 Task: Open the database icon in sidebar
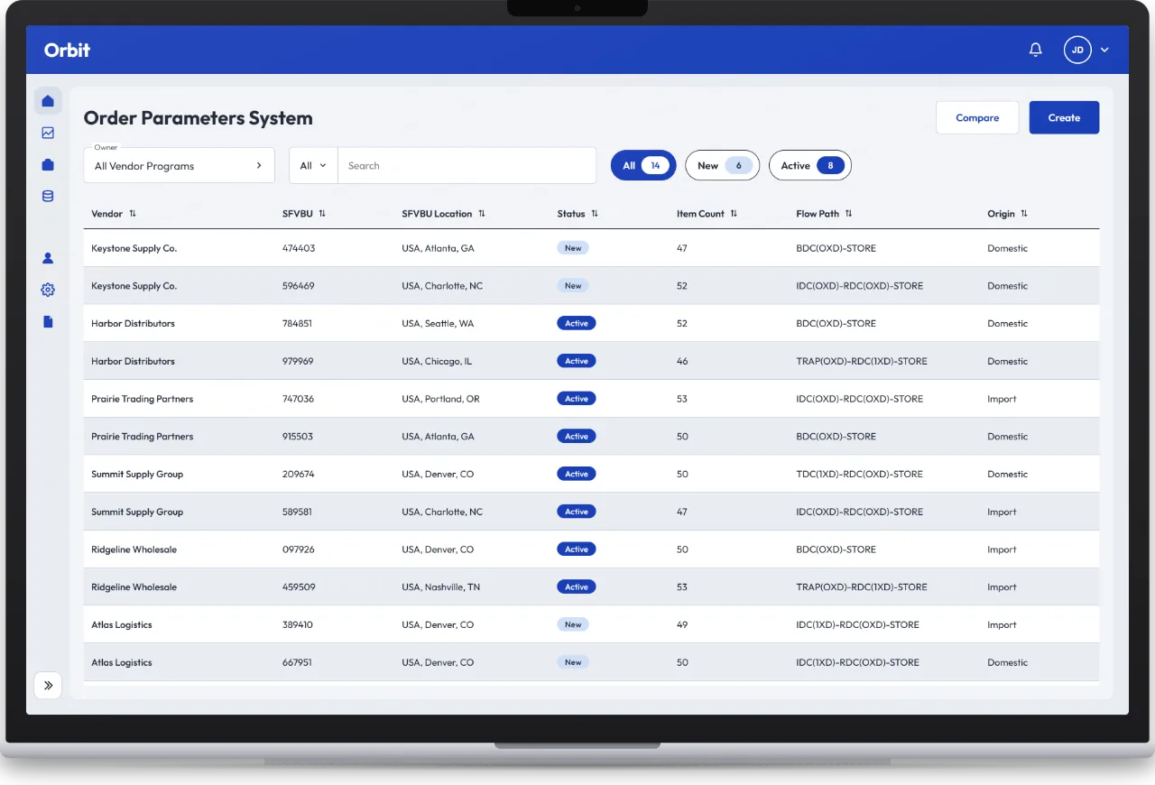pos(48,196)
